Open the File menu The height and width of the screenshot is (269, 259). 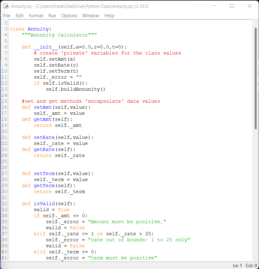(x=7, y=16)
